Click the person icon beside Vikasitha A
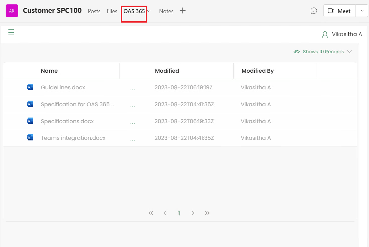Viewport: 369px width, 247px height. pyautogui.click(x=324, y=34)
